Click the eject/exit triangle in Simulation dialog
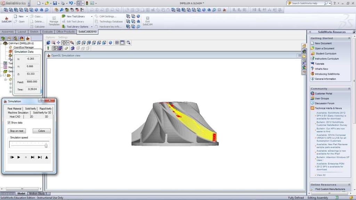This screenshot has height=200, width=356. [47, 157]
